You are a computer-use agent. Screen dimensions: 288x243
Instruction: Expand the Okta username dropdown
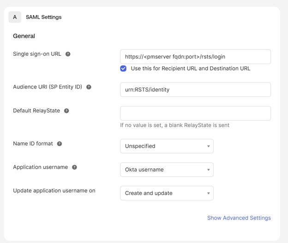(167, 170)
